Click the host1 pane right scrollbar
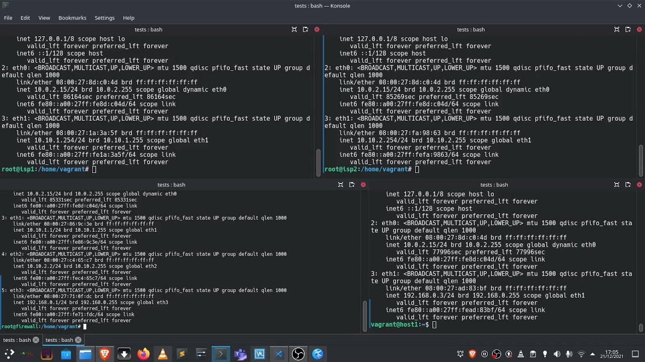 (x=641, y=328)
